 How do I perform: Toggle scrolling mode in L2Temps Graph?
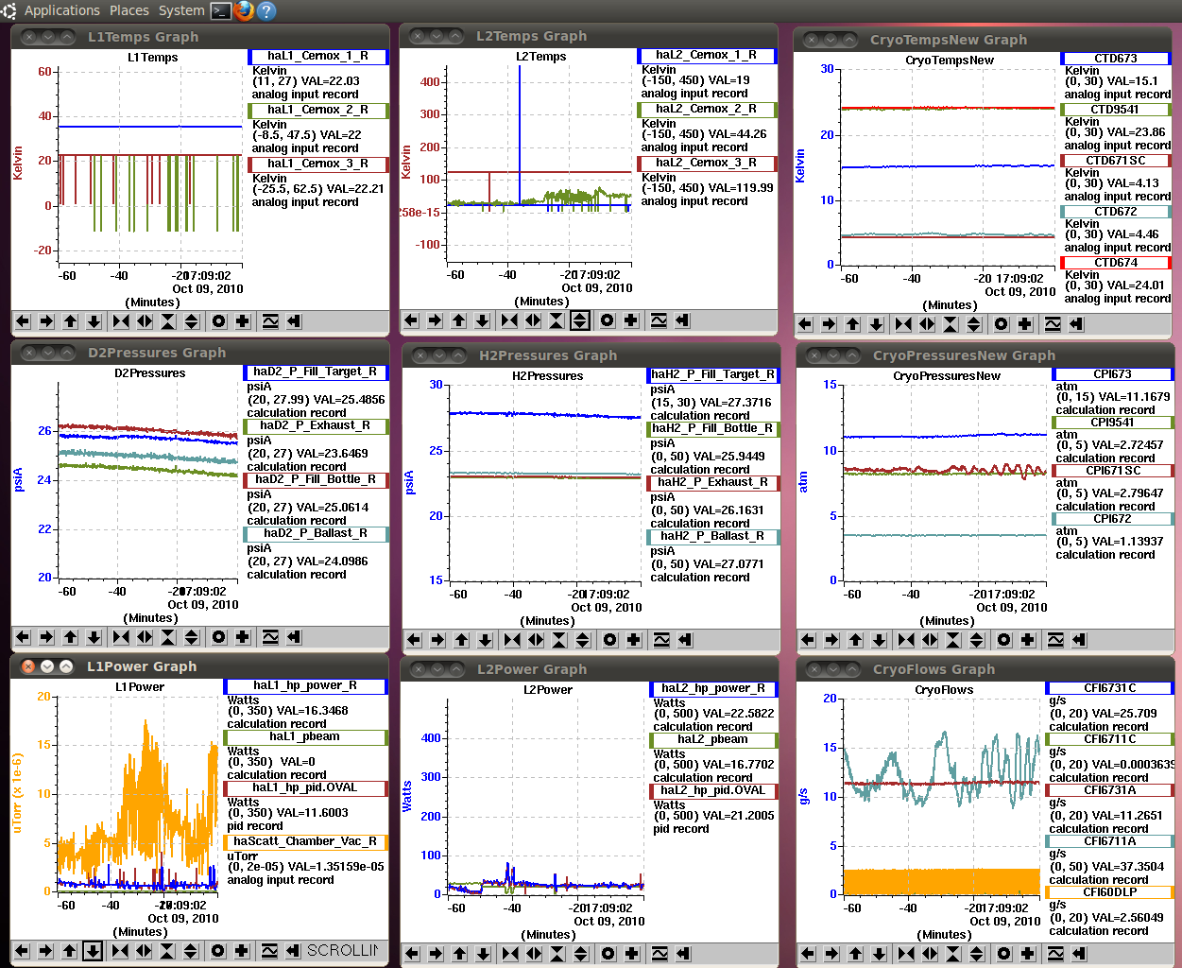pos(682,320)
